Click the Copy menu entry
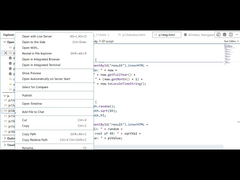Screen dimensions: 240x180 [54, 126]
